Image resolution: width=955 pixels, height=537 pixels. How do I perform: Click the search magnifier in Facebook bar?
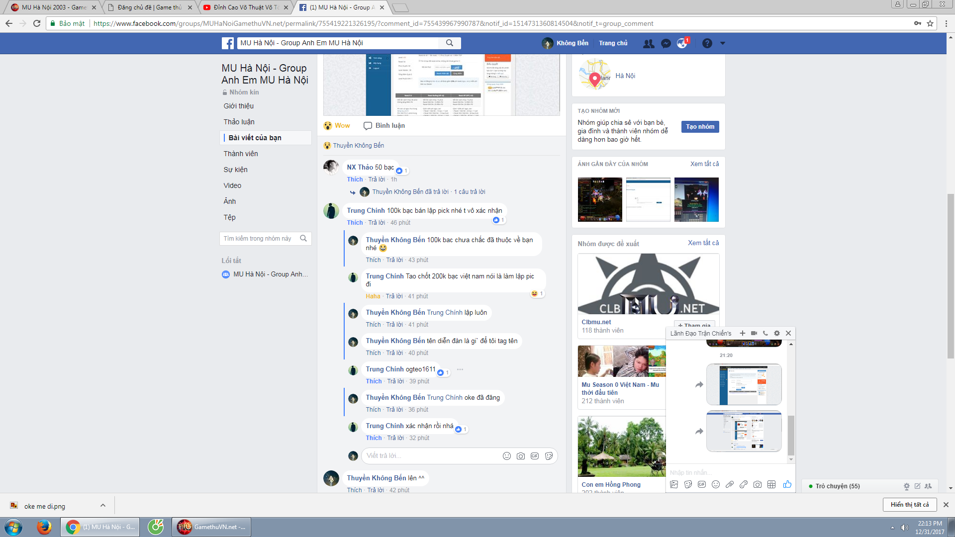[450, 43]
